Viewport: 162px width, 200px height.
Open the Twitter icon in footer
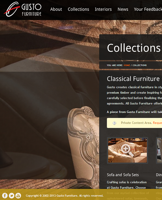(11, 196)
